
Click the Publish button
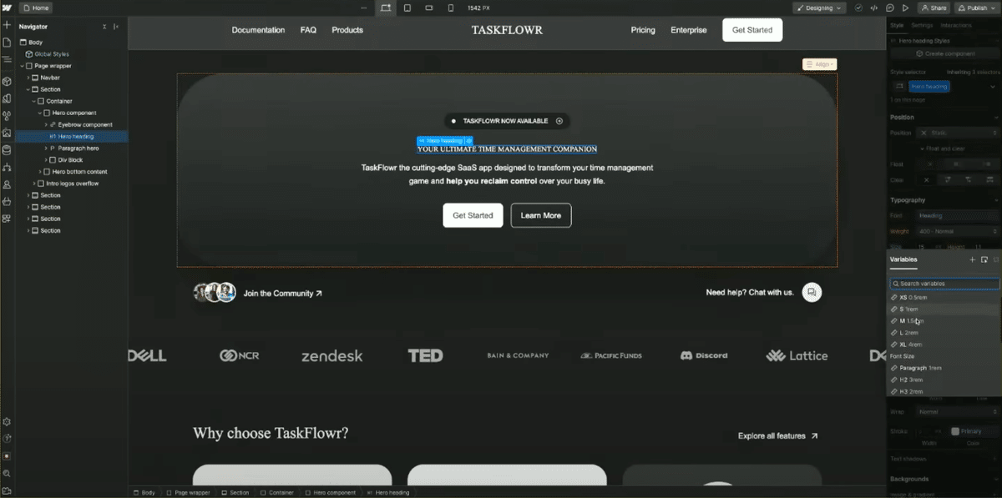[976, 8]
